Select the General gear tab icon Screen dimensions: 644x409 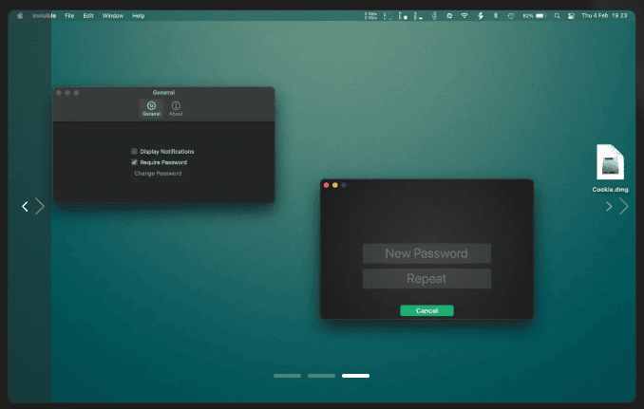[151, 108]
